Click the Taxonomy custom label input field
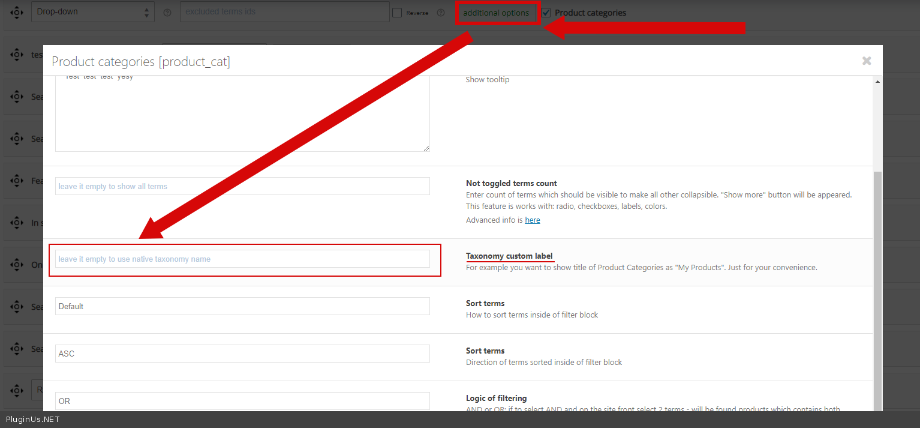This screenshot has height=428, width=920. [x=242, y=259]
